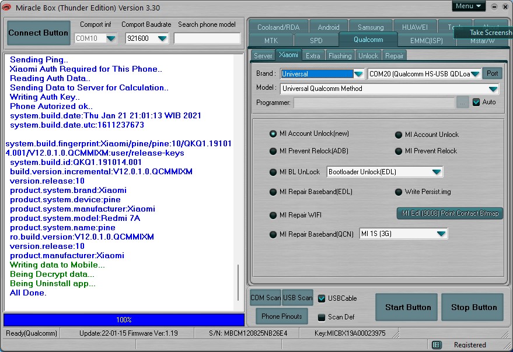
Task: Click the programmer browse '...' button
Action: tap(463, 103)
